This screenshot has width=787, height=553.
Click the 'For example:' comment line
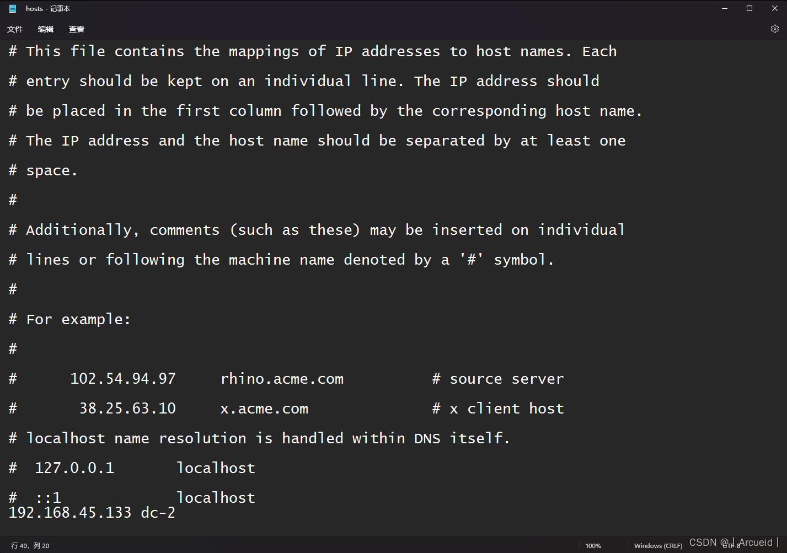pyautogui.click(x=70, y=319)
